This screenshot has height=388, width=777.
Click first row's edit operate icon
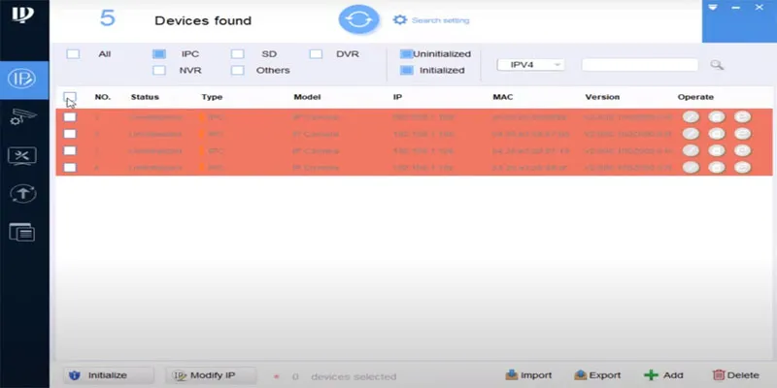691,116
